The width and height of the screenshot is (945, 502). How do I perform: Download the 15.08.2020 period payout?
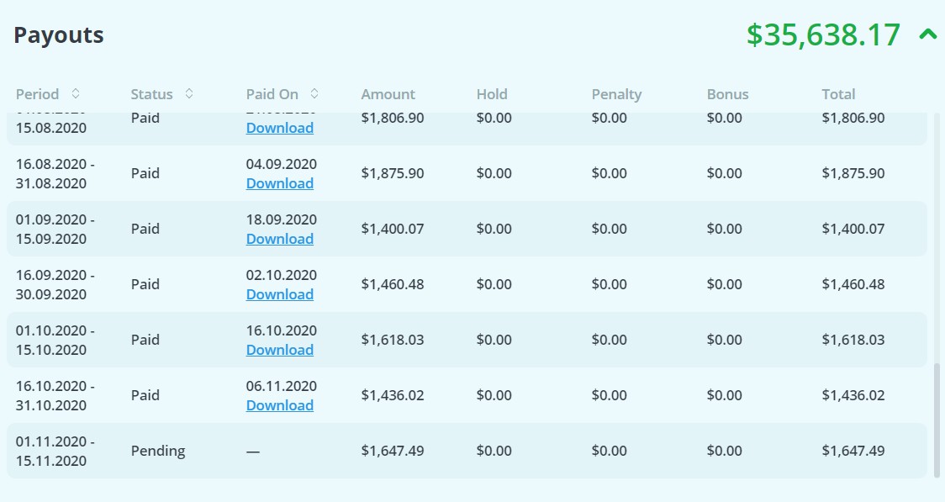(280, 128)
